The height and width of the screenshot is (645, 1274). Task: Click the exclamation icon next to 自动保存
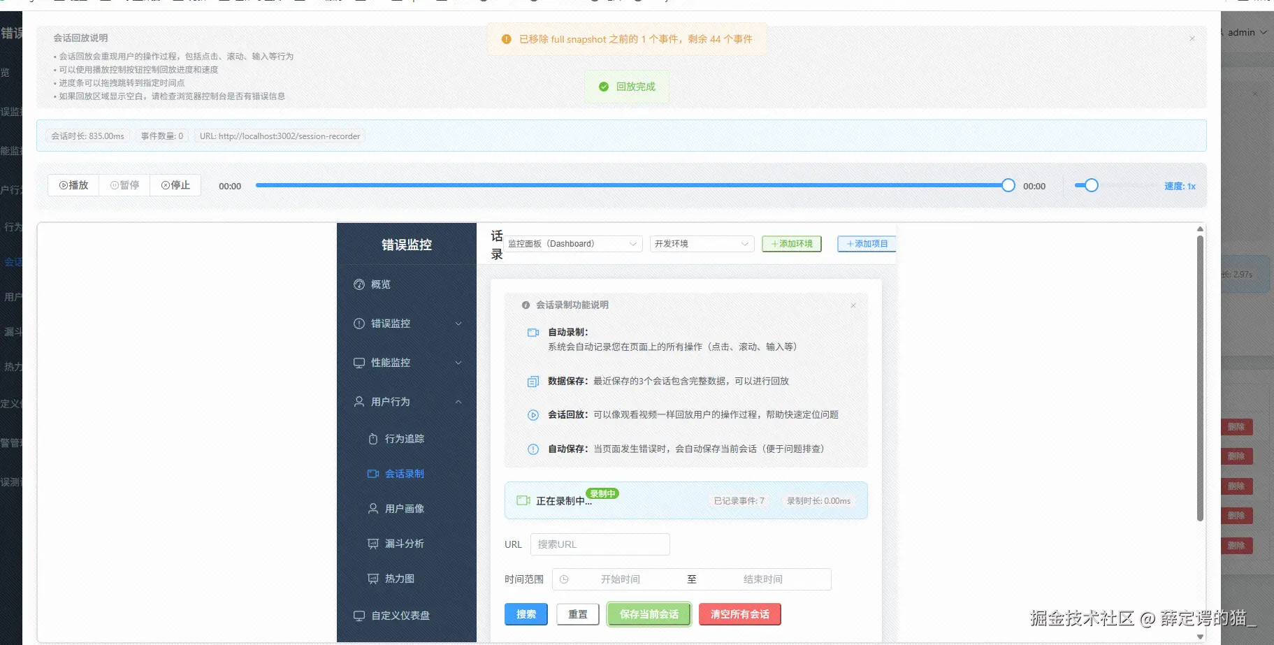click(533, 449)
